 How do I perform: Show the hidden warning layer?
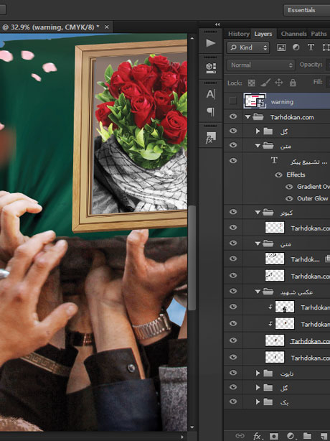click(233, 101)
